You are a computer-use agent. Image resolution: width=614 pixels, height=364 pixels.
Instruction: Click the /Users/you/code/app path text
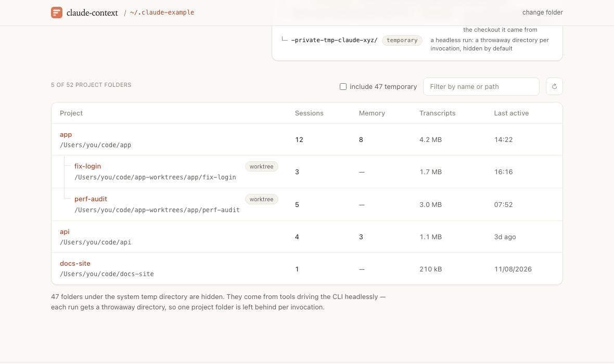click(96, 145)
